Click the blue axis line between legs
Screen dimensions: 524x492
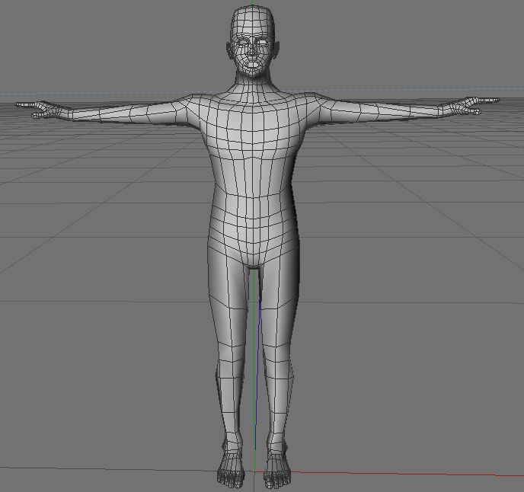(257, 375)
